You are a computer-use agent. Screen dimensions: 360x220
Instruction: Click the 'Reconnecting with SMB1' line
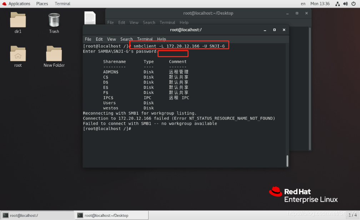point(140,113)
